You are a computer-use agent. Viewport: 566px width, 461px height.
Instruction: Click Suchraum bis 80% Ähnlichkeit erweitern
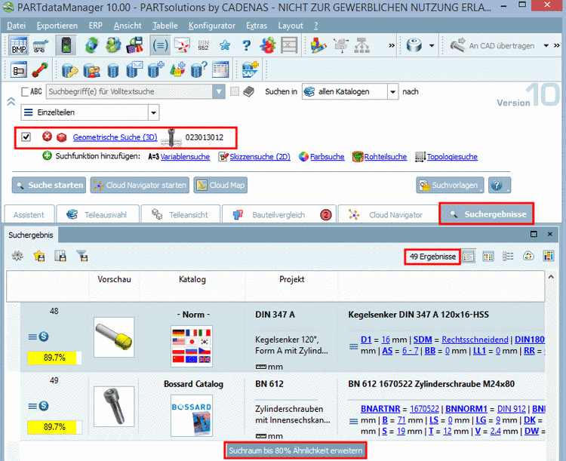point(295,450)
